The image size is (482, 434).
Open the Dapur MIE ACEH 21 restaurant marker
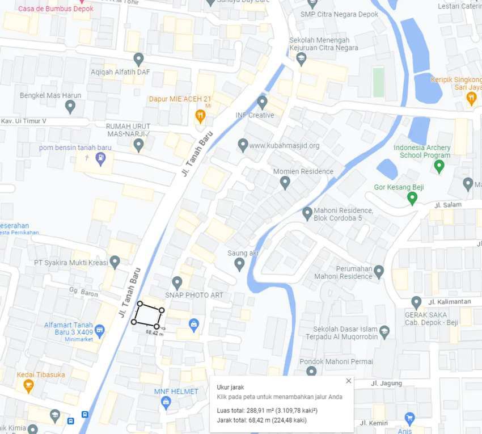click(200, 116)
